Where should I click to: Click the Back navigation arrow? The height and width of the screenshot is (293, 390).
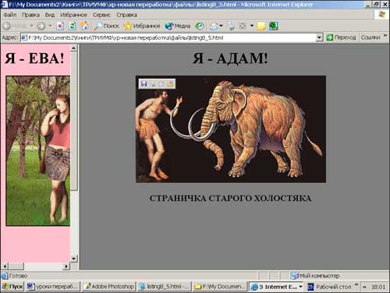(7, 26)
